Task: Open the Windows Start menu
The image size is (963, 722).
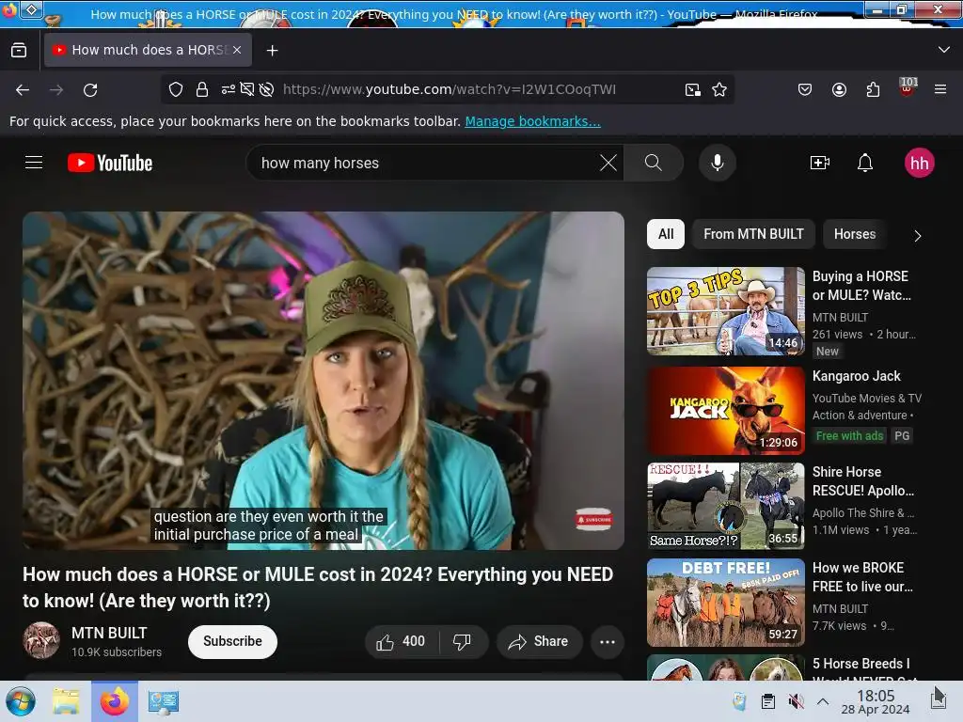Action: [21, 701]
